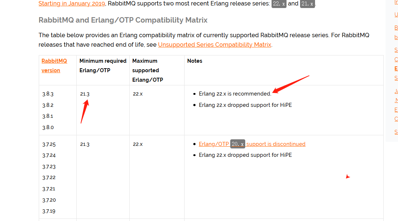Select version 3.8.3 in the table

pyautogui.click(x=48, y=94)
